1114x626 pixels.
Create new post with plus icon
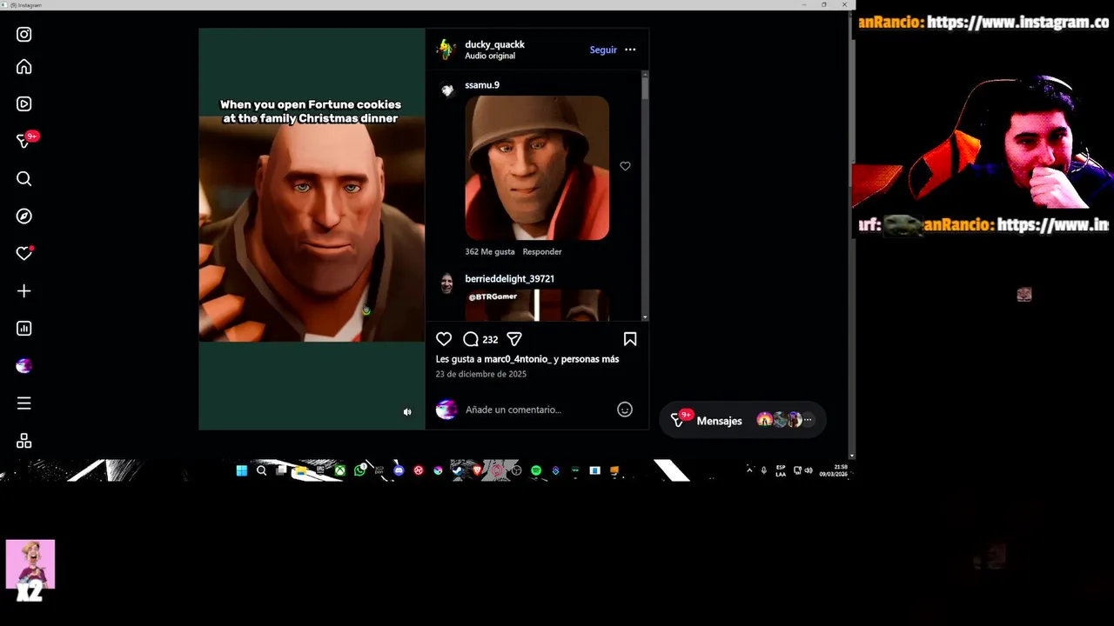tap(24, 291)
